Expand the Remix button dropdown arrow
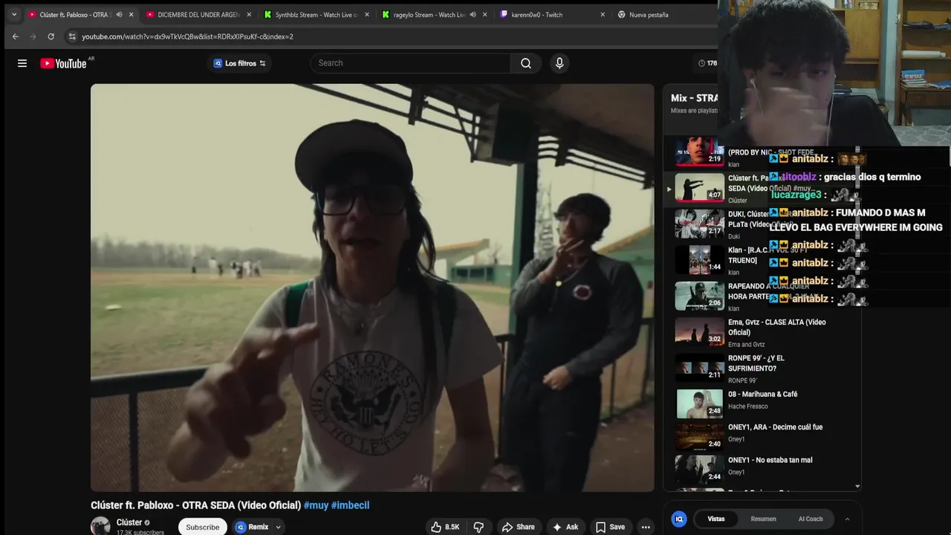The width and height of the screenshot is (951, 535). point(278,527)
